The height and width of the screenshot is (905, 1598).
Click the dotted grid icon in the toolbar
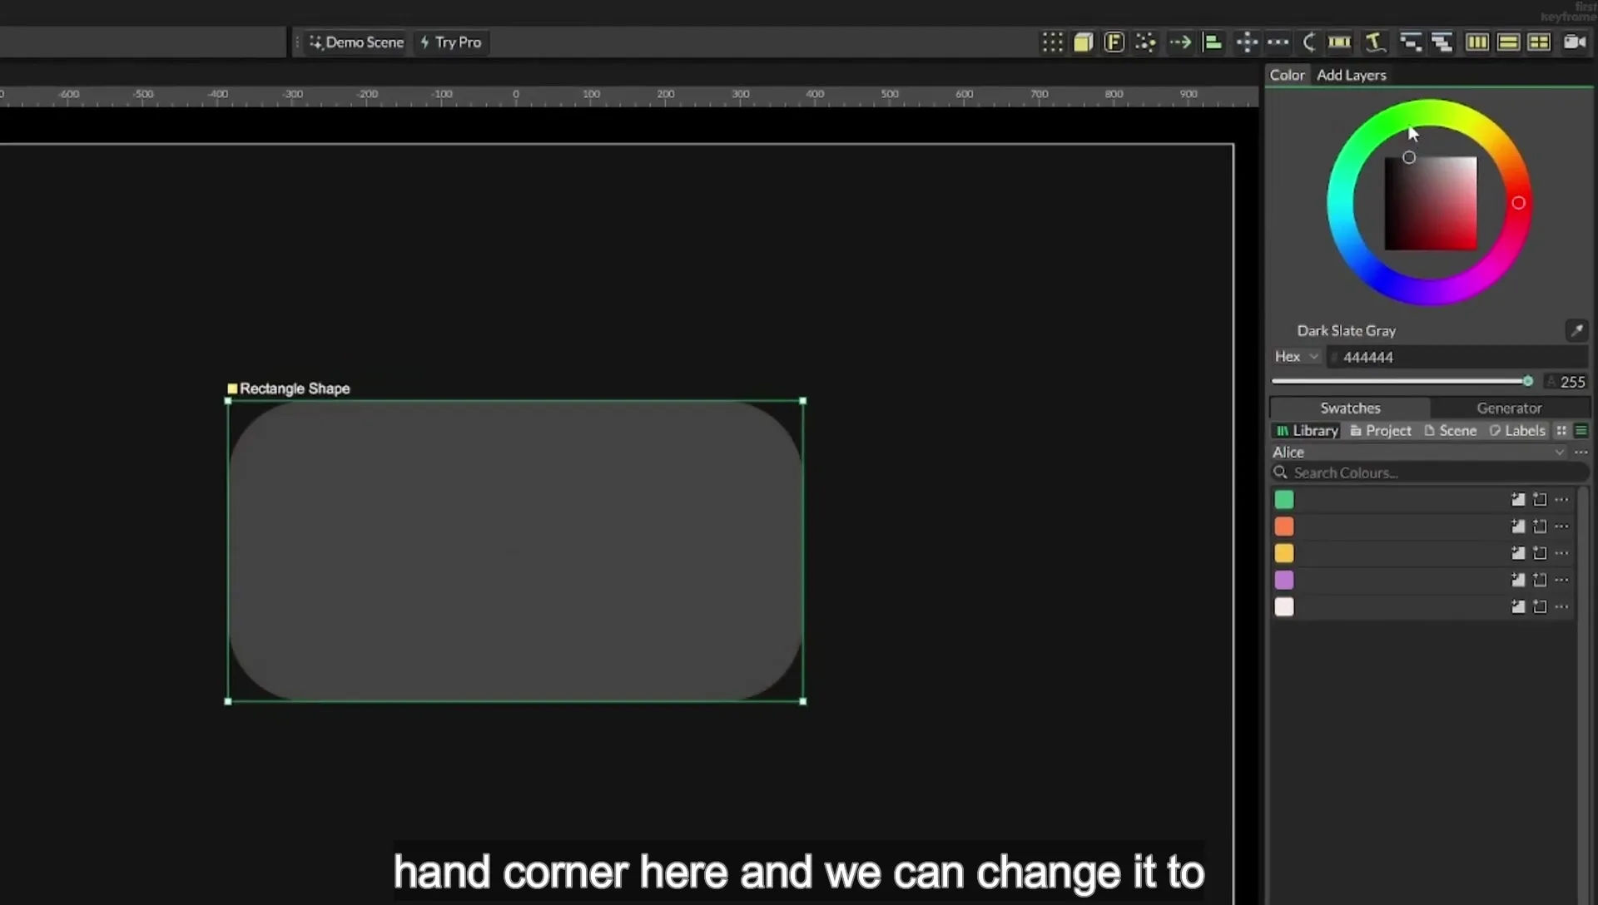[1053, 42]
